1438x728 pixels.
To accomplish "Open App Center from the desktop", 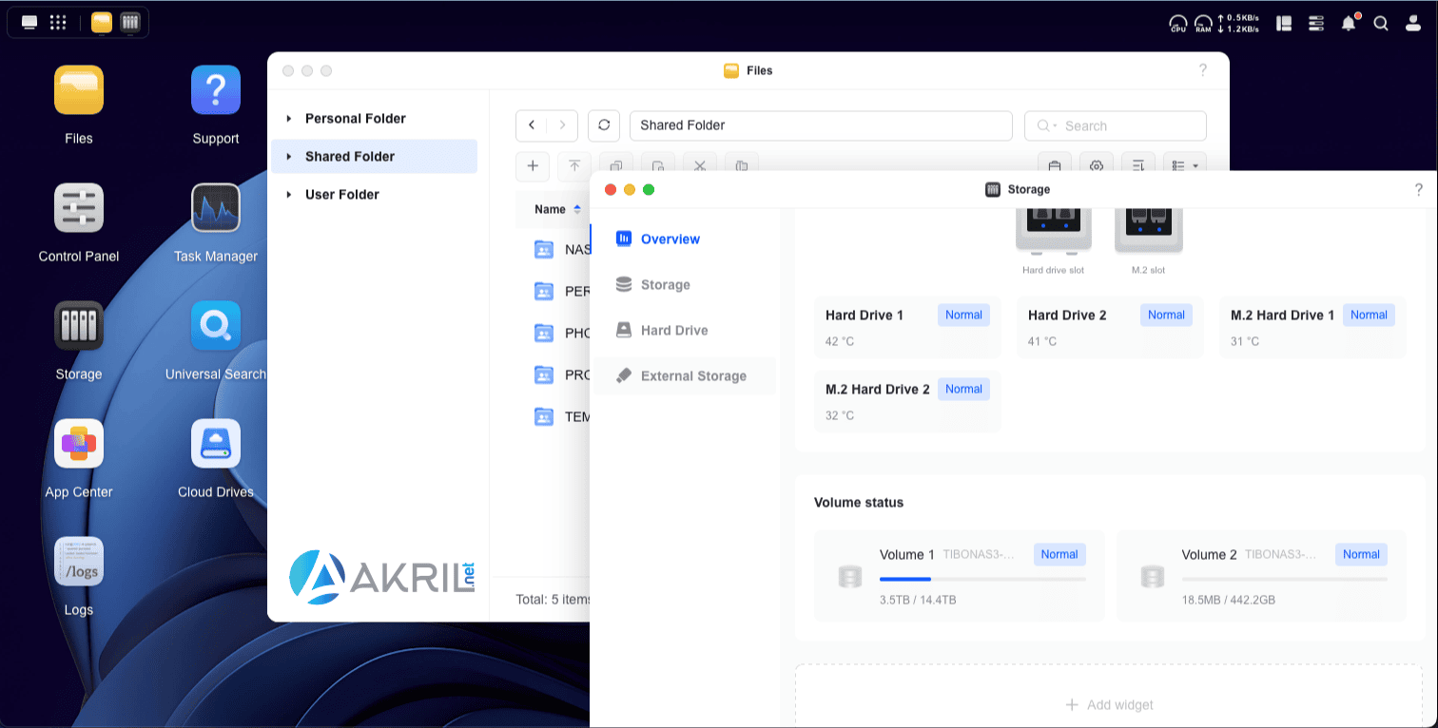I will 79,444.
